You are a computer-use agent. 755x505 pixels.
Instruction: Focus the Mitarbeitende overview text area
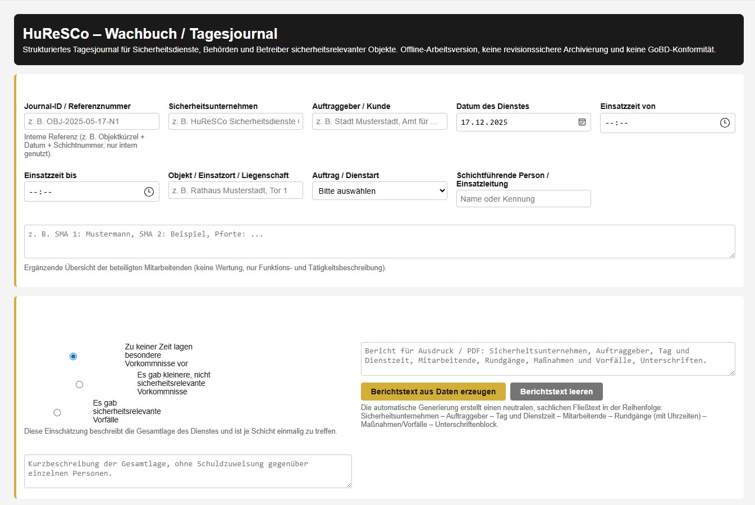tap(379, 240)
